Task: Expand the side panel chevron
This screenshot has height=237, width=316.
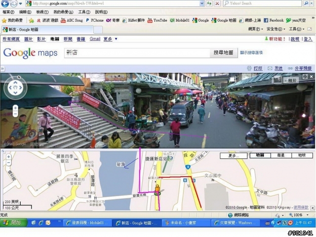Action: pyautogui.click(x=2, y=69)
